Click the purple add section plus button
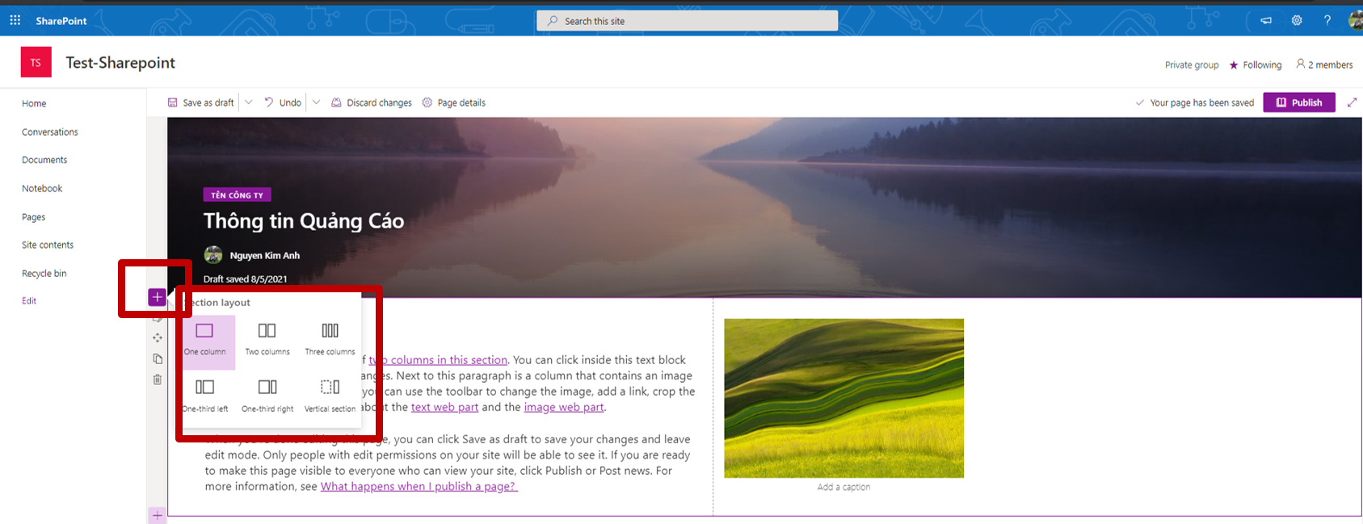 [157, 298]
